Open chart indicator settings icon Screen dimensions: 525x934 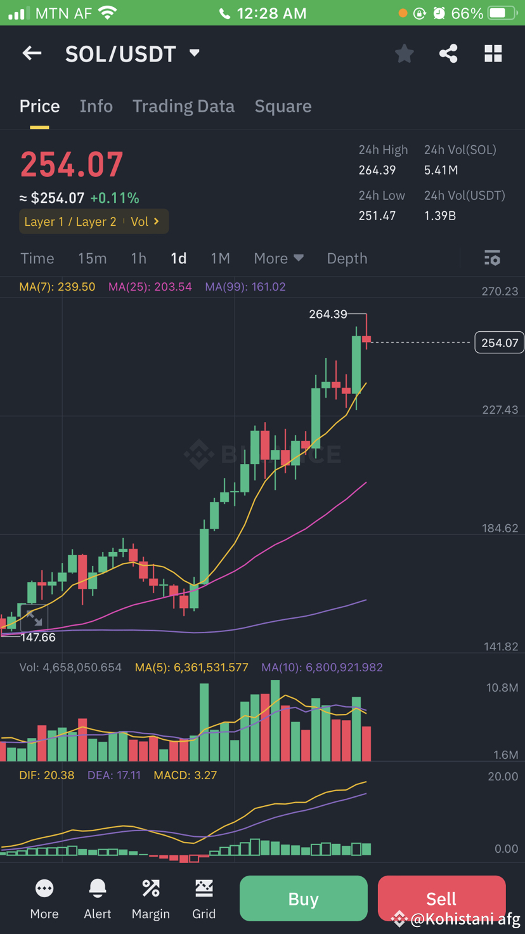(492, 258)
